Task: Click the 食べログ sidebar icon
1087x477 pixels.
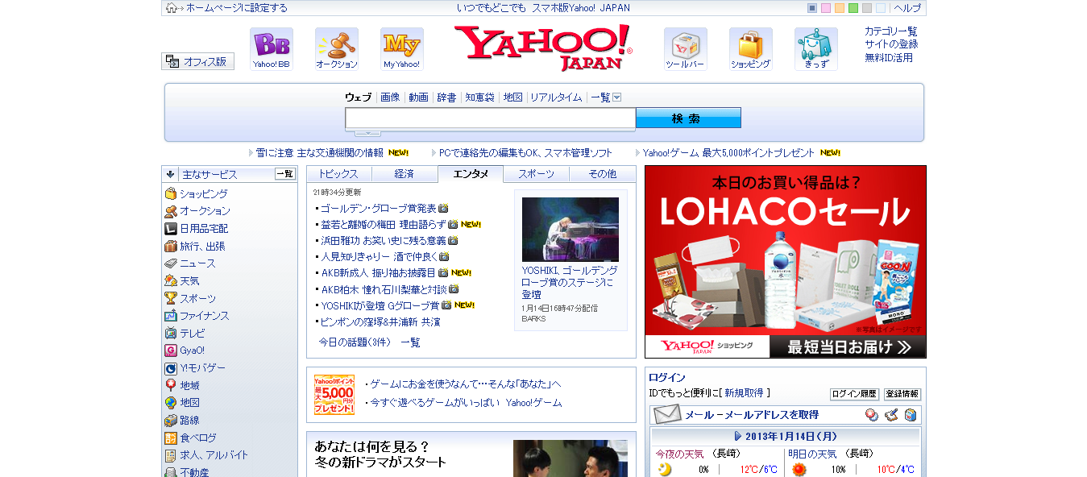Action: pyautogui.click(x=171, y=438)
